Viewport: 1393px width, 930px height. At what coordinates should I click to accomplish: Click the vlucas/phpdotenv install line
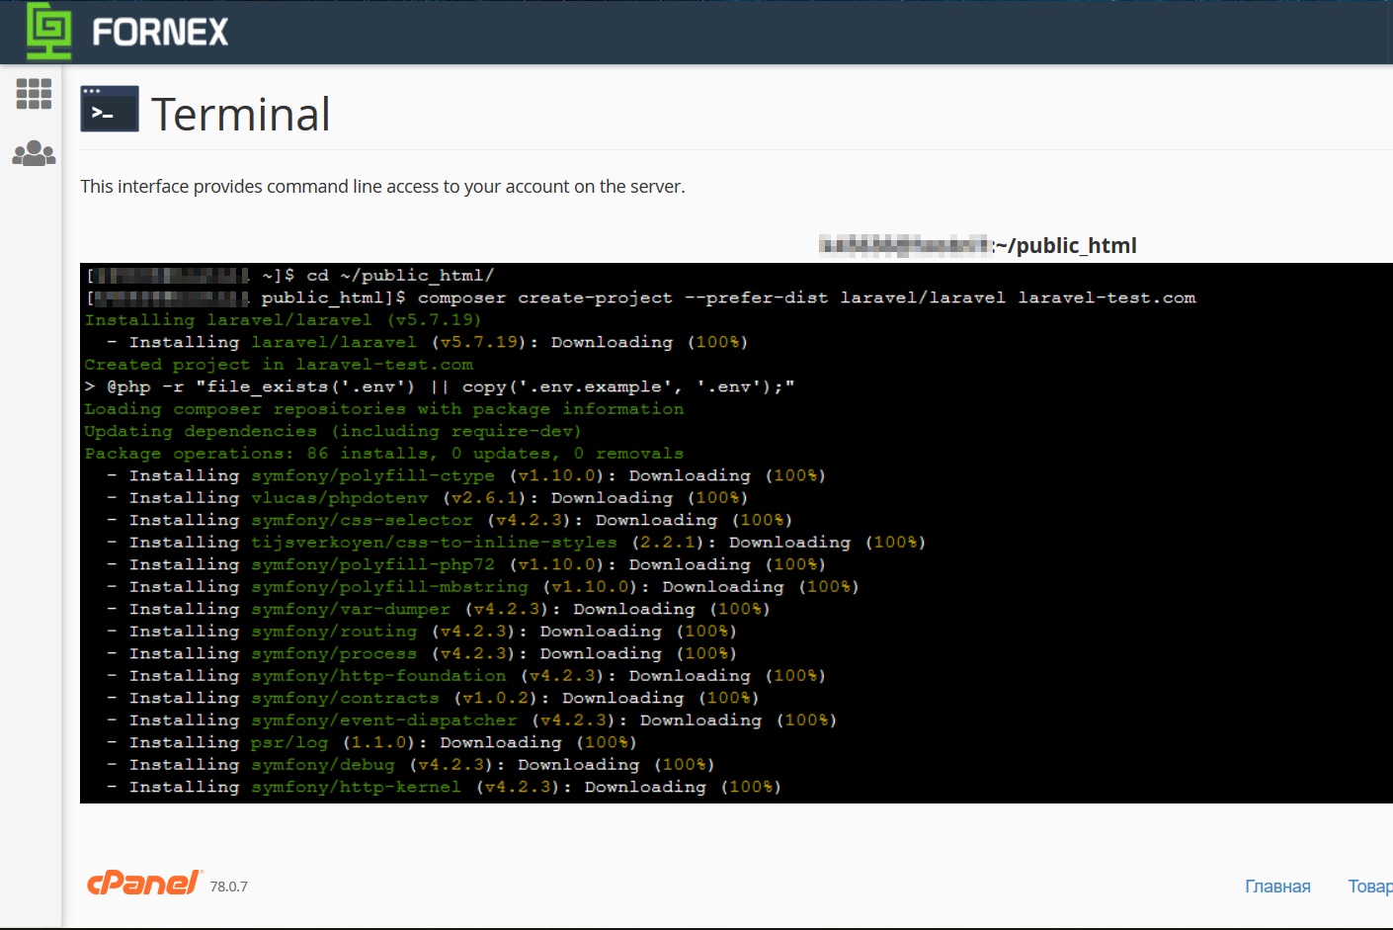(427, 497)
